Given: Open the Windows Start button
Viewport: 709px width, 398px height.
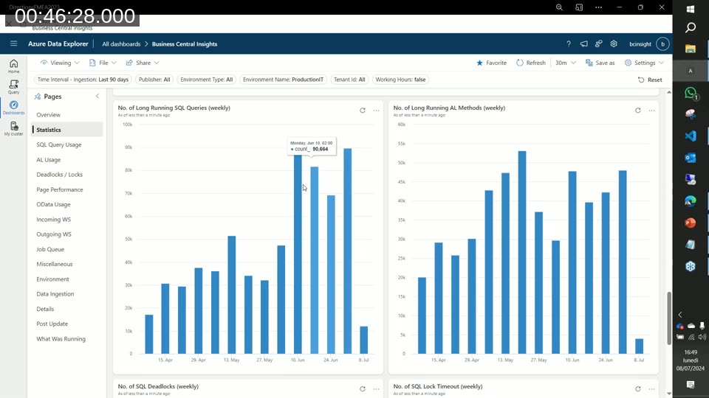Looking at the screenshot, I should [x=691, y=9].
